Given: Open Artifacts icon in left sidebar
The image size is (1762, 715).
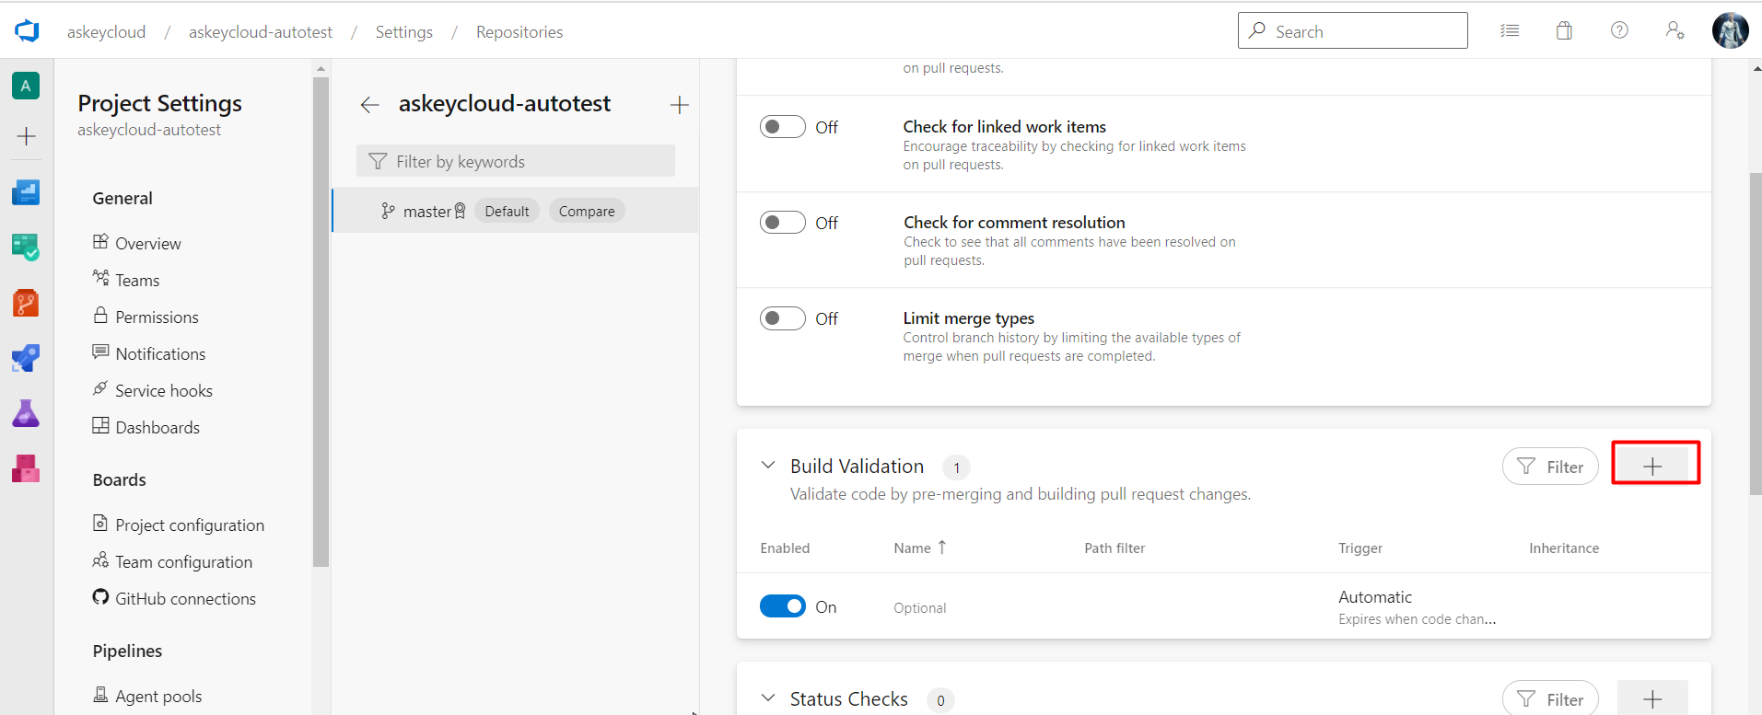Looking at the screenshot, I should click(26, 468).
